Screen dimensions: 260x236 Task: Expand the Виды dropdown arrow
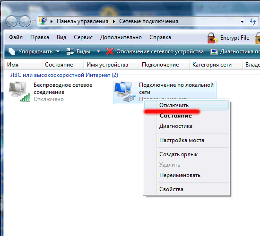98,51
